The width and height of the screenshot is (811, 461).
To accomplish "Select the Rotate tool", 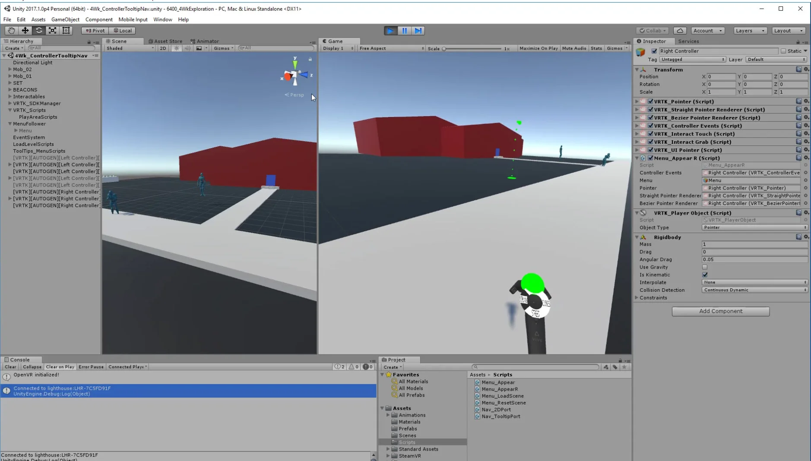I will (x=39, y=31).
